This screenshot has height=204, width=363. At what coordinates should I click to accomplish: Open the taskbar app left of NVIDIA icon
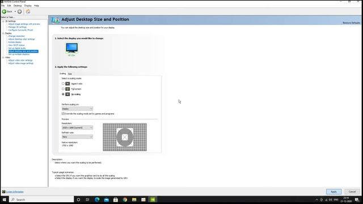(143, 199)
